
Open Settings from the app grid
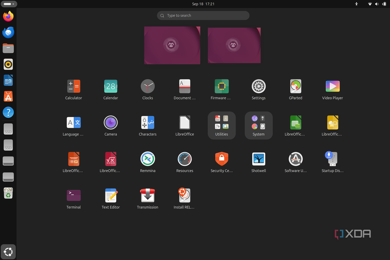tap(258, 86)
